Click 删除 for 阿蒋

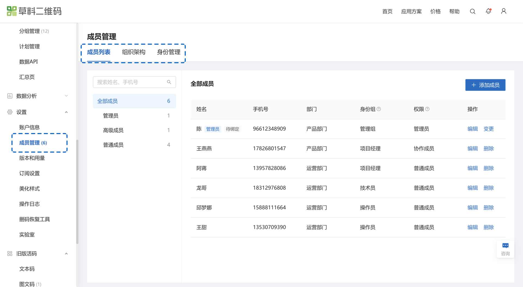point(488,168)
